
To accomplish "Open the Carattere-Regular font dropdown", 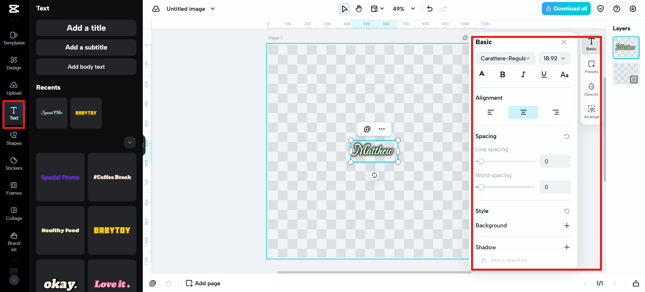I will [505, 58].
